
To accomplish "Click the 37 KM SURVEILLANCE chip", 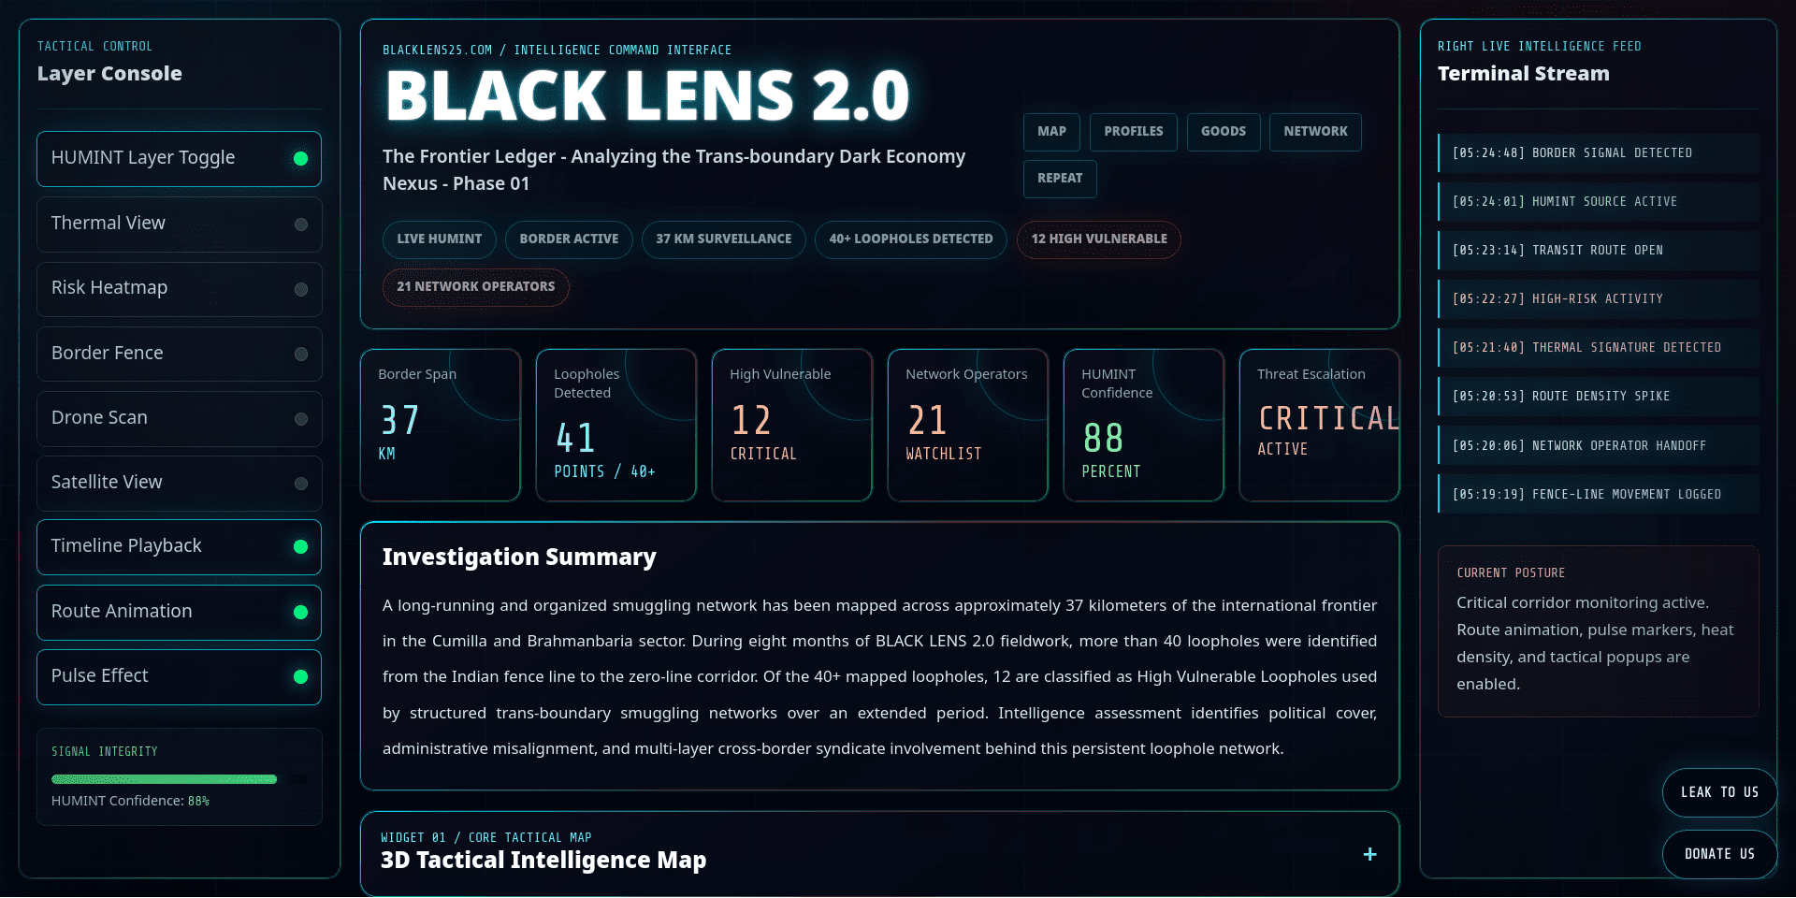I will [x=724, y=239].
